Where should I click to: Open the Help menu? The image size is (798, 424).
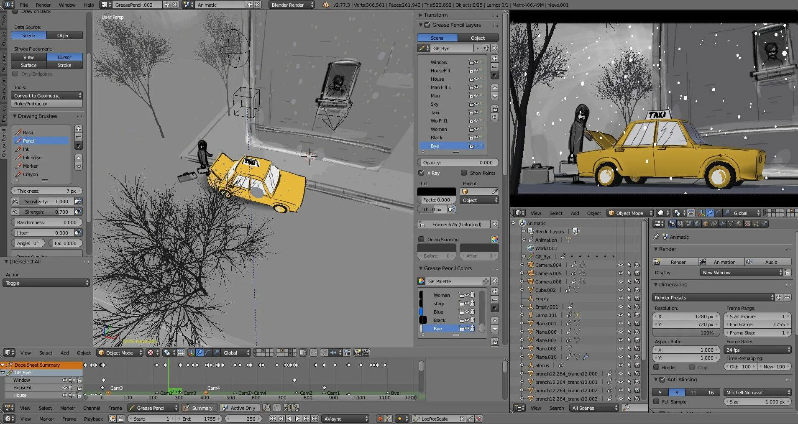tap(89, 5)
